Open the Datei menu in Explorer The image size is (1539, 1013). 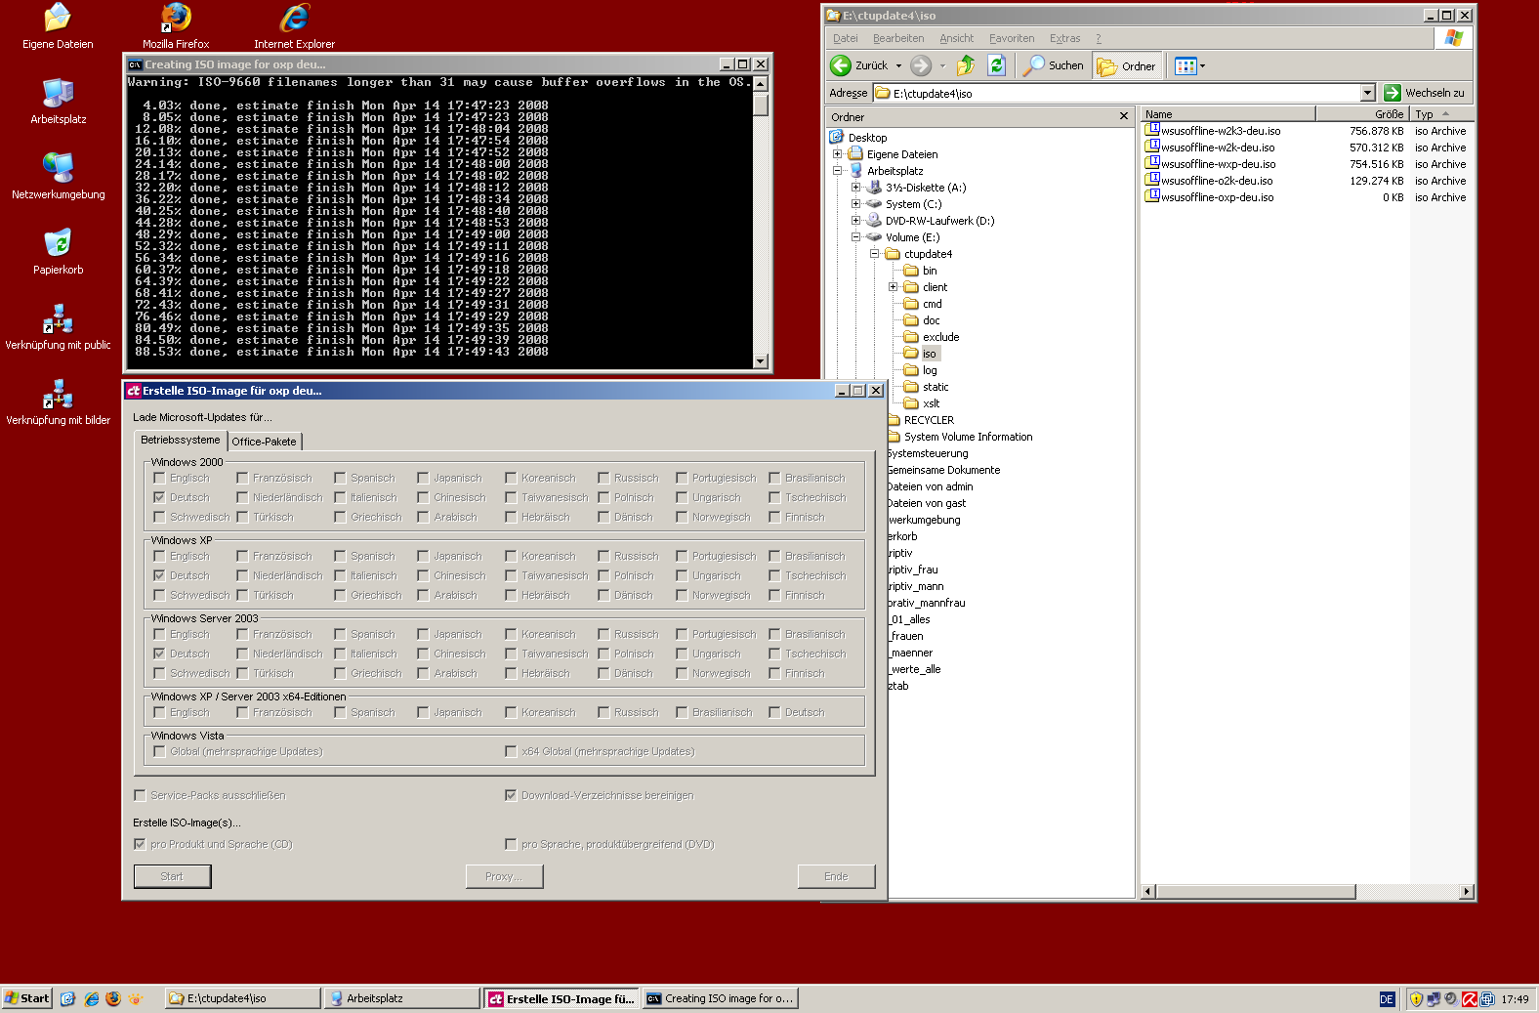pos(845,38)
